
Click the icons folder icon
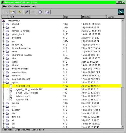coord(7,62)
